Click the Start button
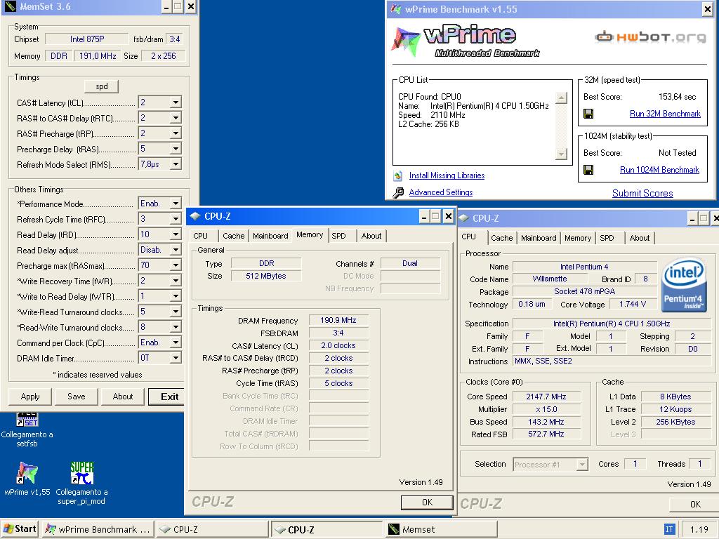The height and width of the screenshot is (539, 719). pos(20,529)
